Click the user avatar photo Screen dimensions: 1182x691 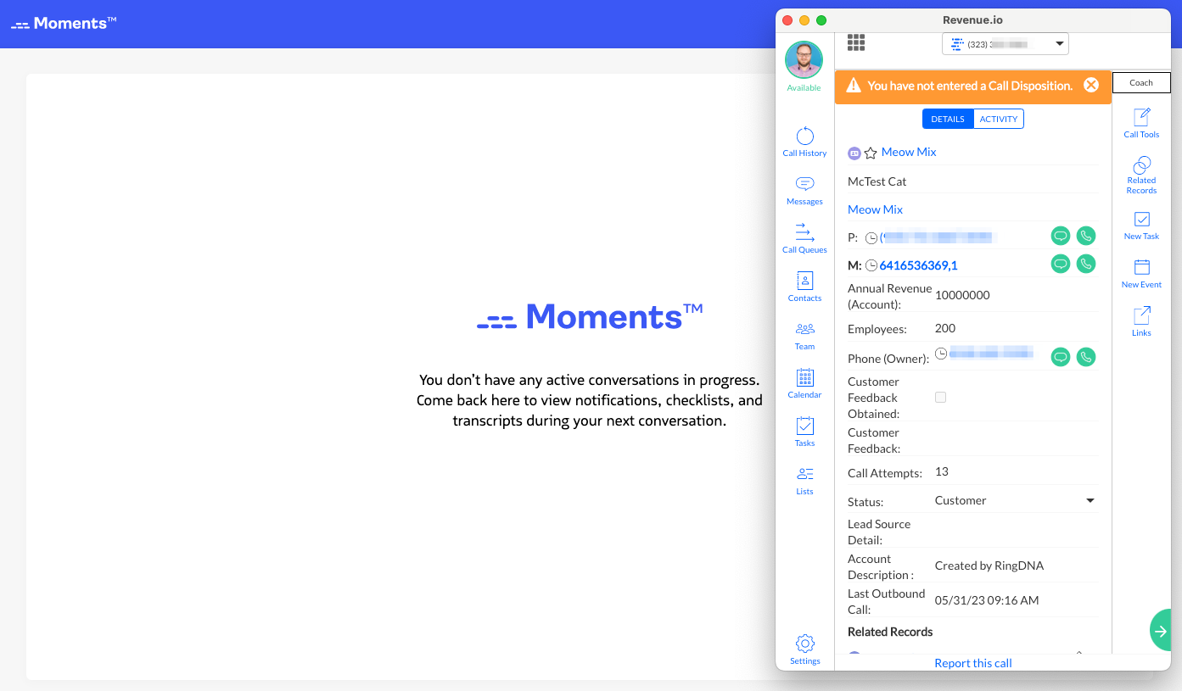click(x=804, y=60)
